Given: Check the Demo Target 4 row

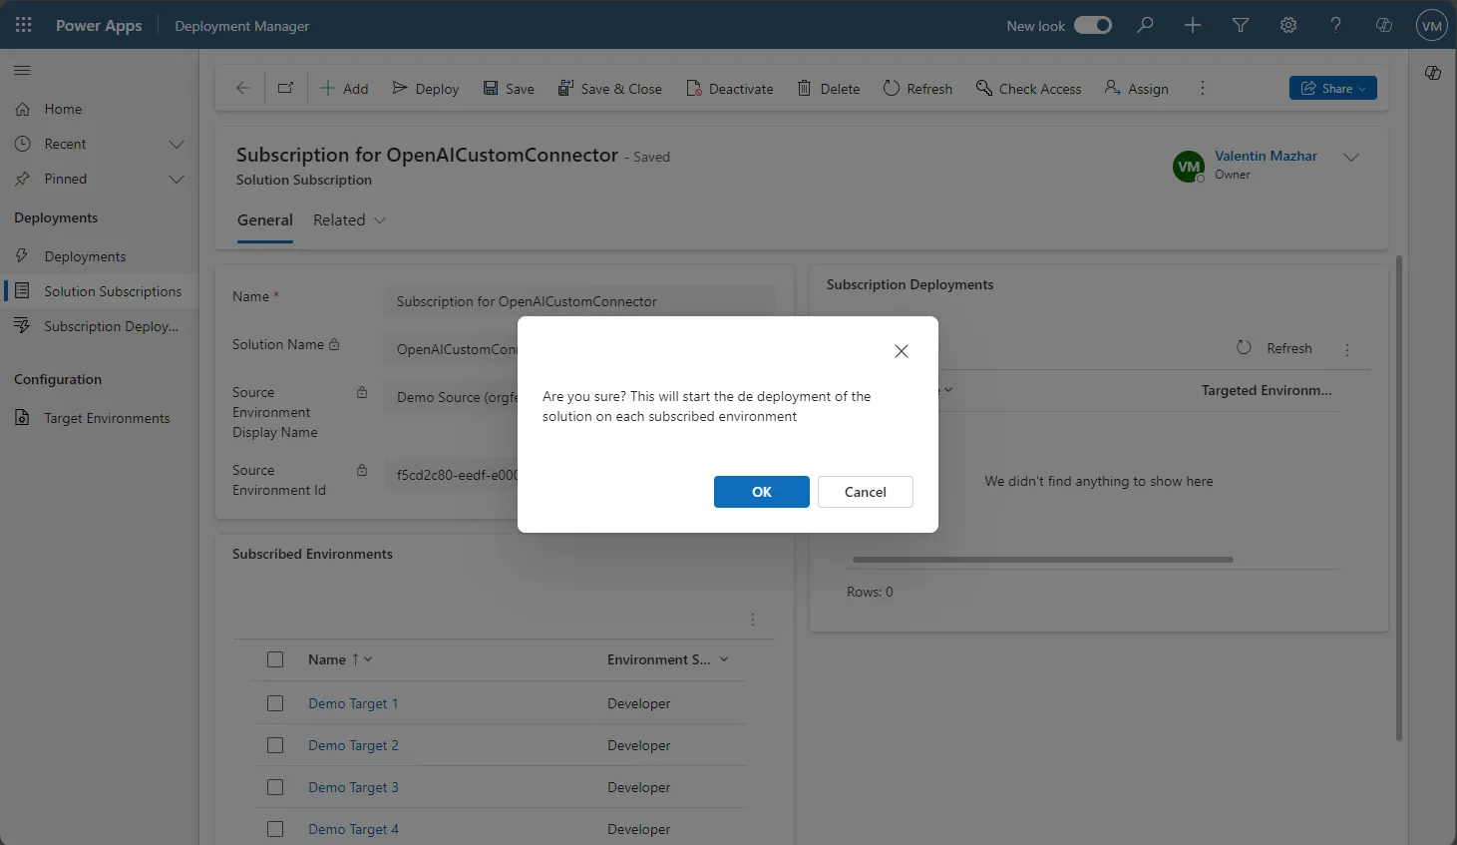Looking at the screenshot, I should [x=275, y=829].
